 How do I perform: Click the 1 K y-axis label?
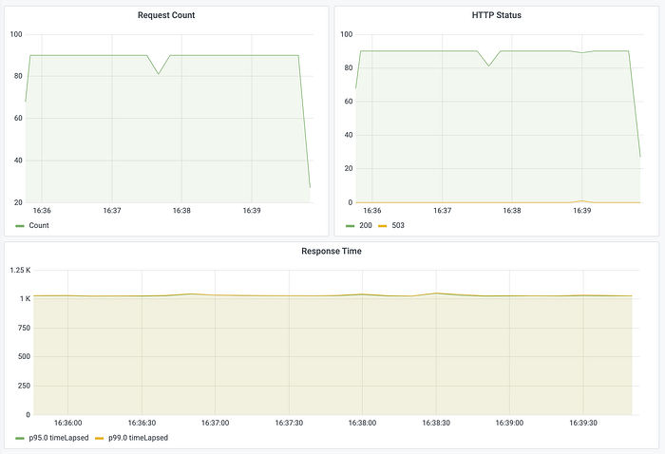[x=25, y=299]
